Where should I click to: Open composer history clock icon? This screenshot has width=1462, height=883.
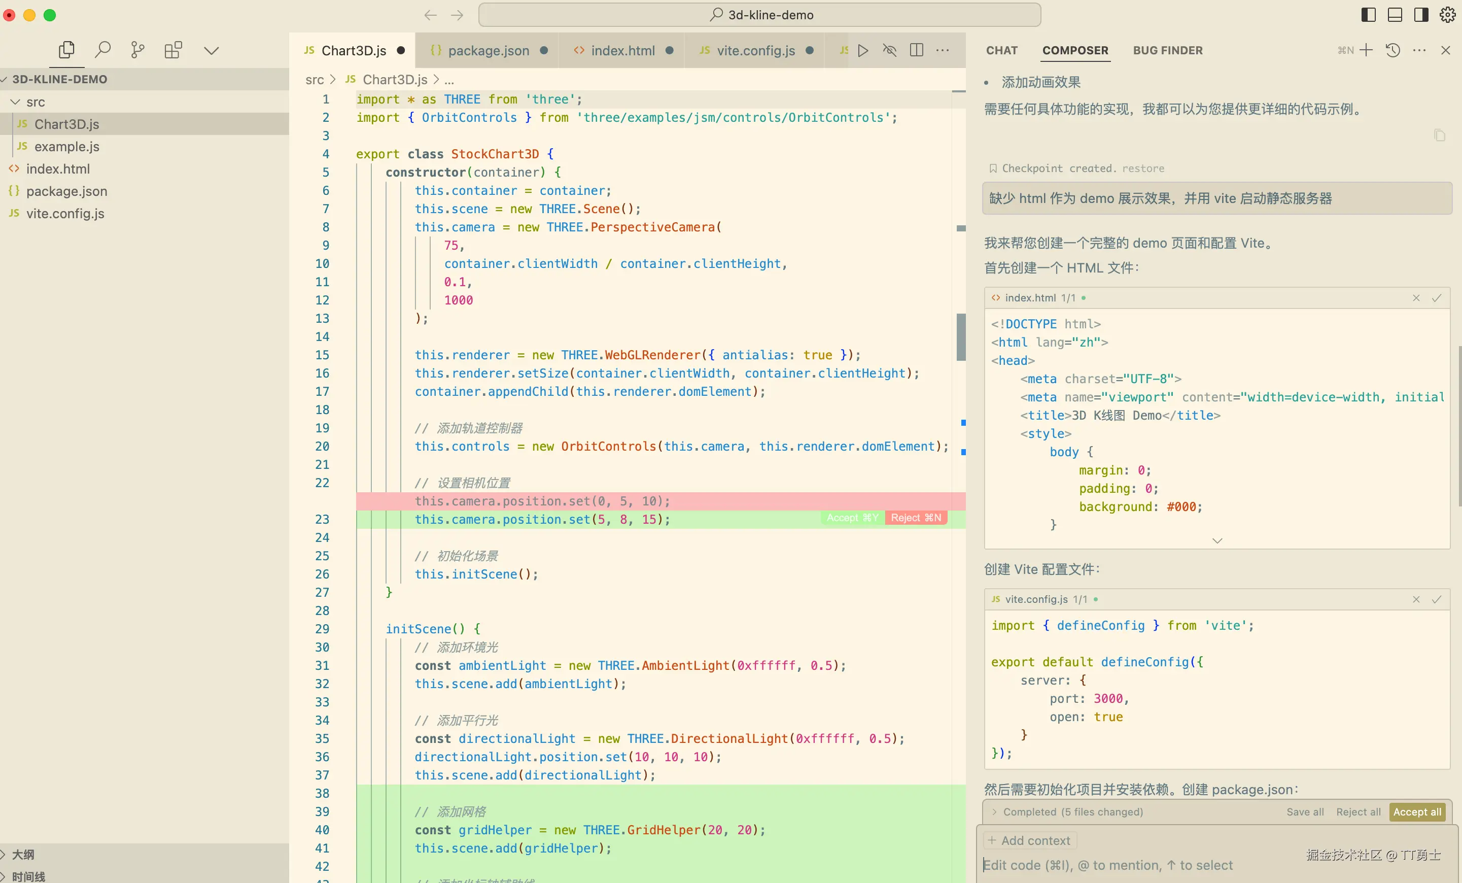[x=1393, y=50]
